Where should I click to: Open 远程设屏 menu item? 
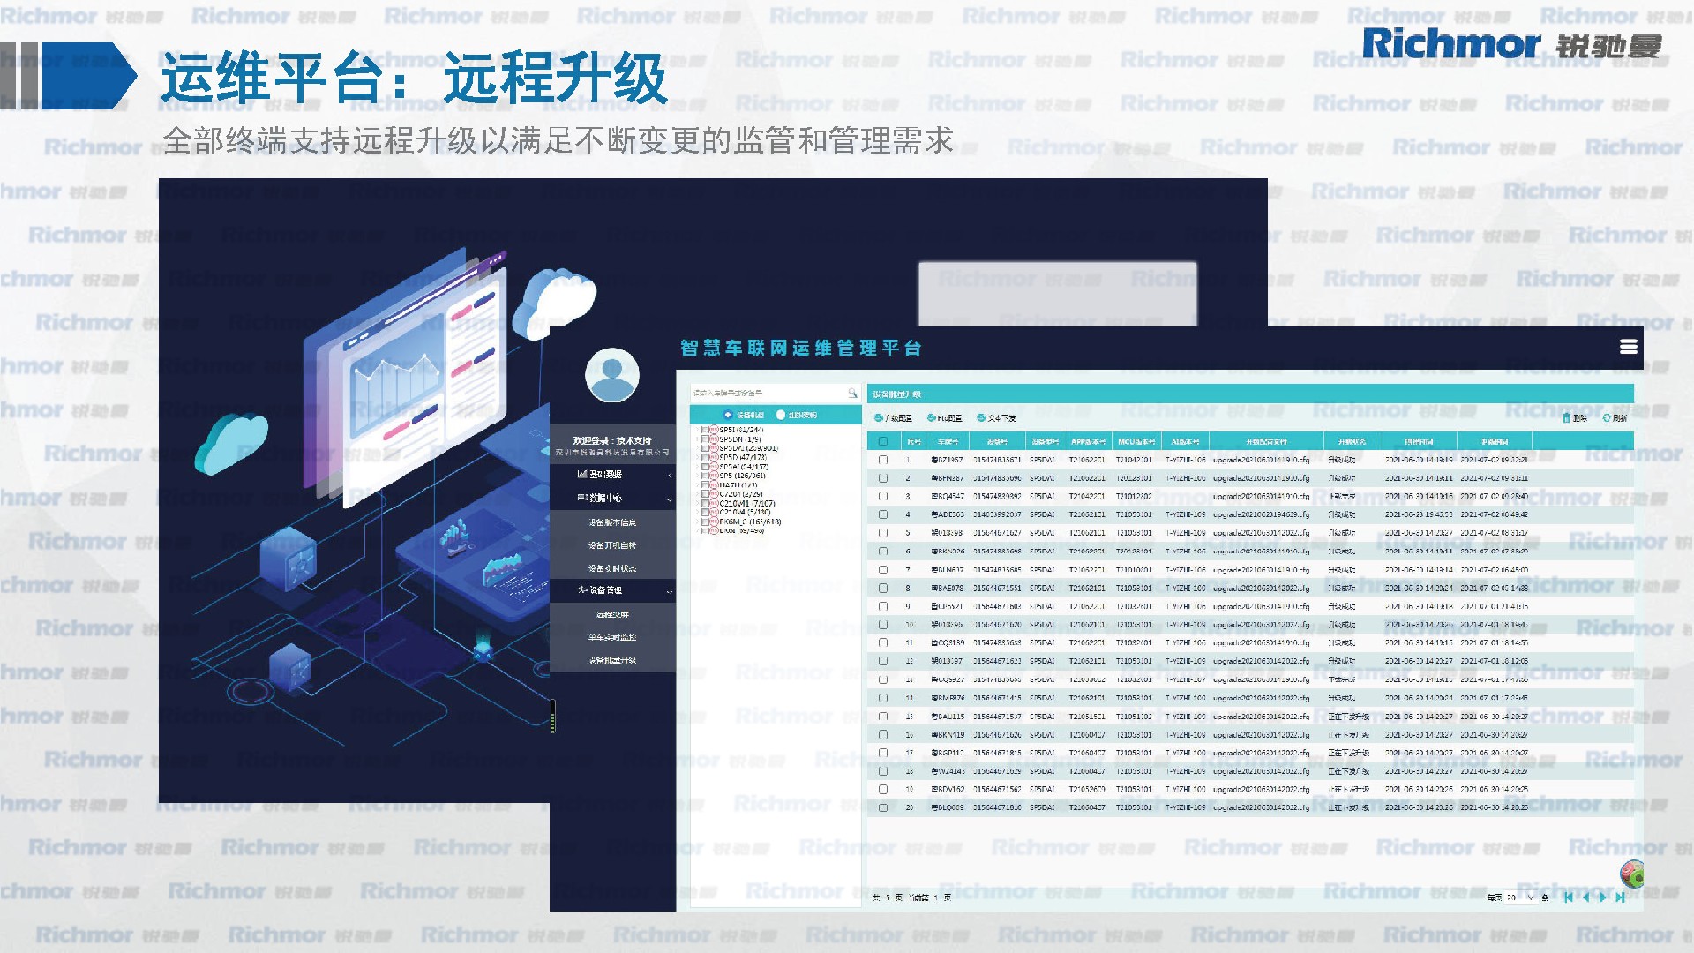pos(612,614)
